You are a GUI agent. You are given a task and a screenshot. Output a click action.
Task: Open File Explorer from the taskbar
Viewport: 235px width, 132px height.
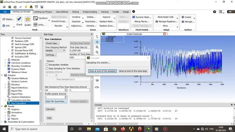pos(89,129)
